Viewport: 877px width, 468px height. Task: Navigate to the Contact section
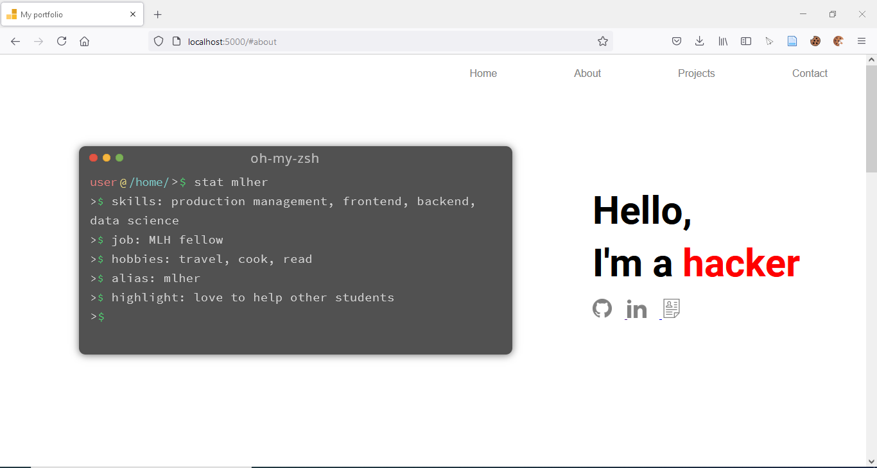(x=810, y=73)
